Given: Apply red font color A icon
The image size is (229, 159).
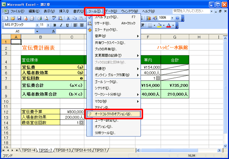Looking at the screenshot, I should tap(169, 26).
